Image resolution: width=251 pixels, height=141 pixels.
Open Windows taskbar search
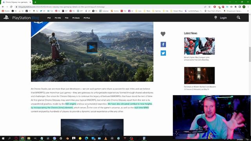pyautogui.click(x=9, y=138)
